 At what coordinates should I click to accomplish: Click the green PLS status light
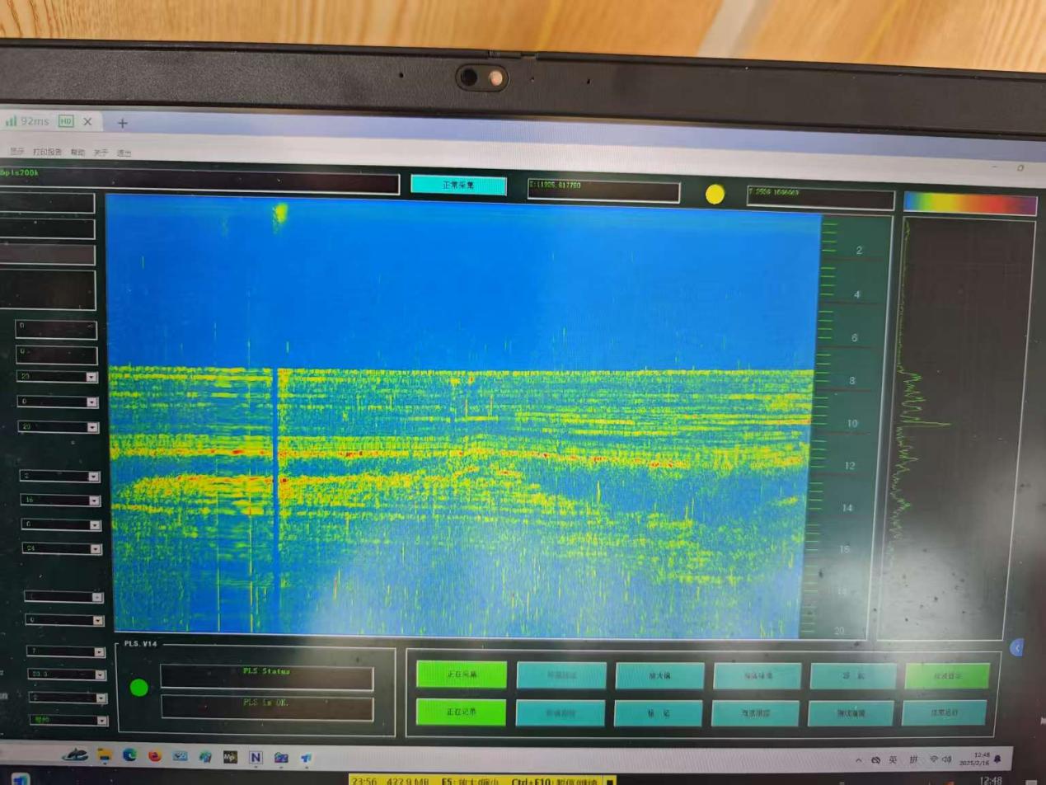139,687
